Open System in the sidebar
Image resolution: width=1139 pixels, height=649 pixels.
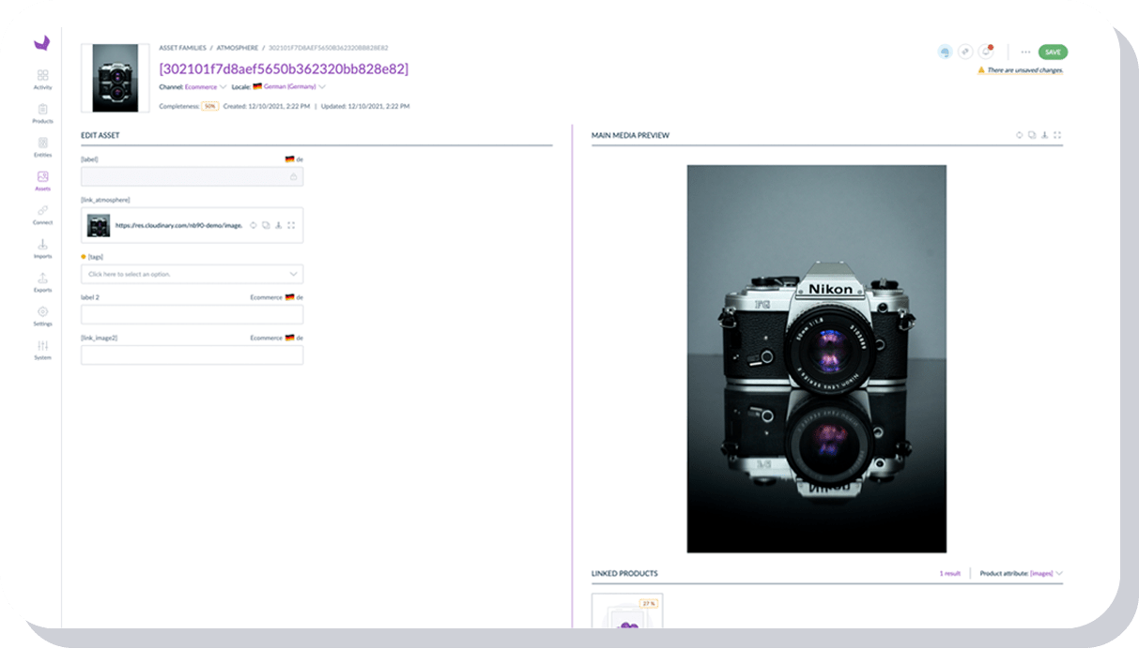pos(42,349)
